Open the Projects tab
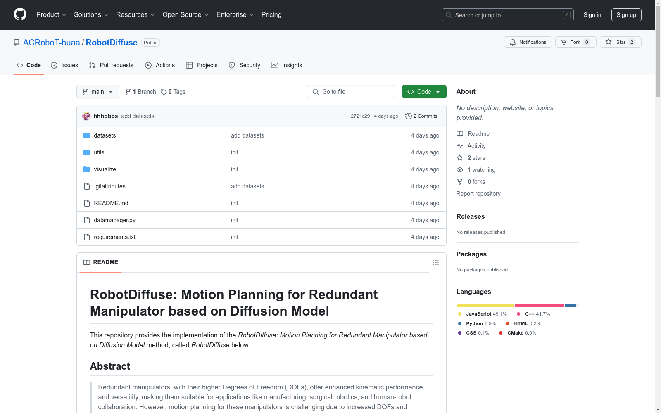The height and width of the screenshot is (413, 661). (202, 65)
